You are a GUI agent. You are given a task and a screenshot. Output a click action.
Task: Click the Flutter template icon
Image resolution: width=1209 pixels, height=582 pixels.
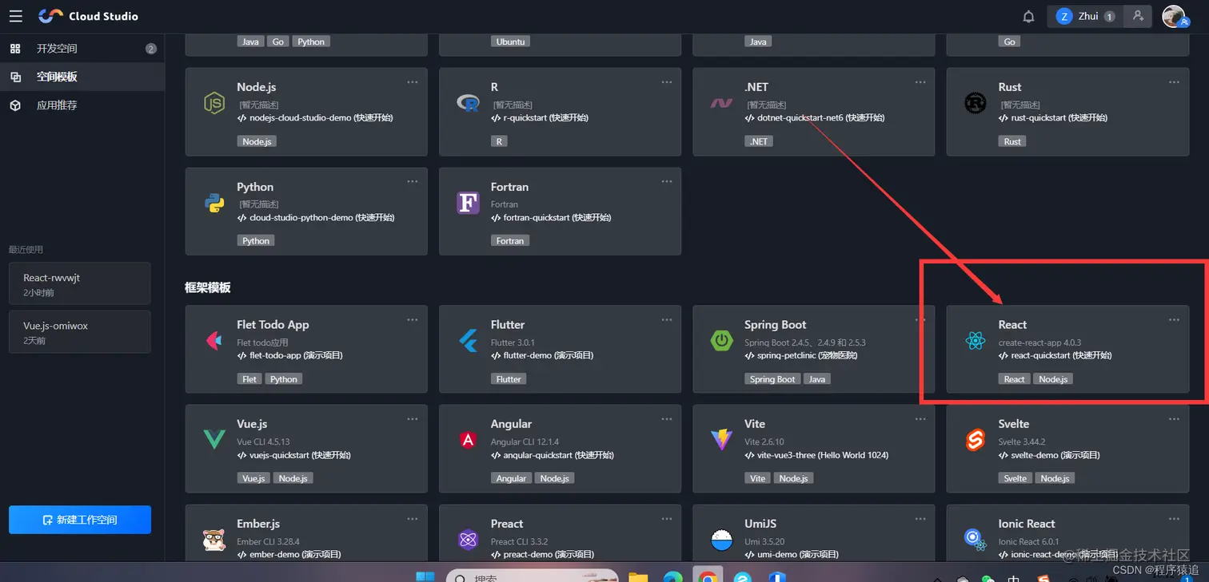click(x=468, y=341)
